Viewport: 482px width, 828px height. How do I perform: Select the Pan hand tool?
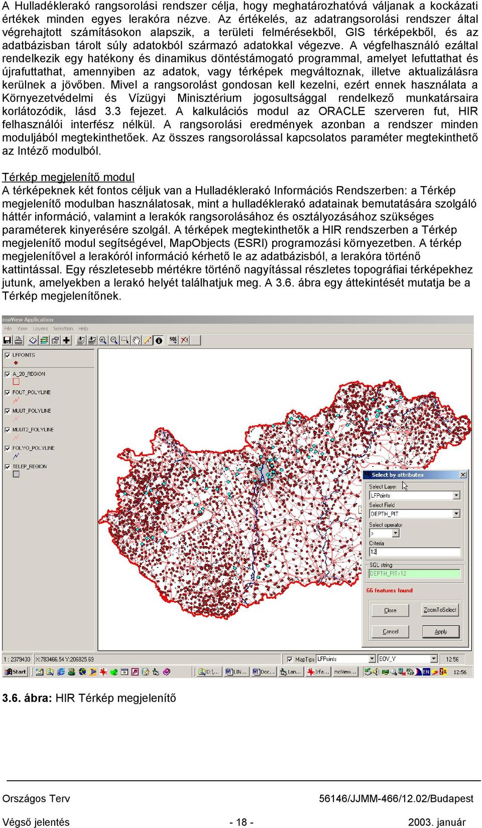click(136, 340)
